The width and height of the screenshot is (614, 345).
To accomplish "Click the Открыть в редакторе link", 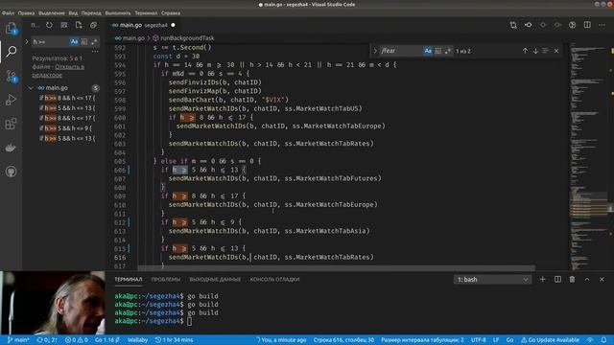I will click(59, 70).
